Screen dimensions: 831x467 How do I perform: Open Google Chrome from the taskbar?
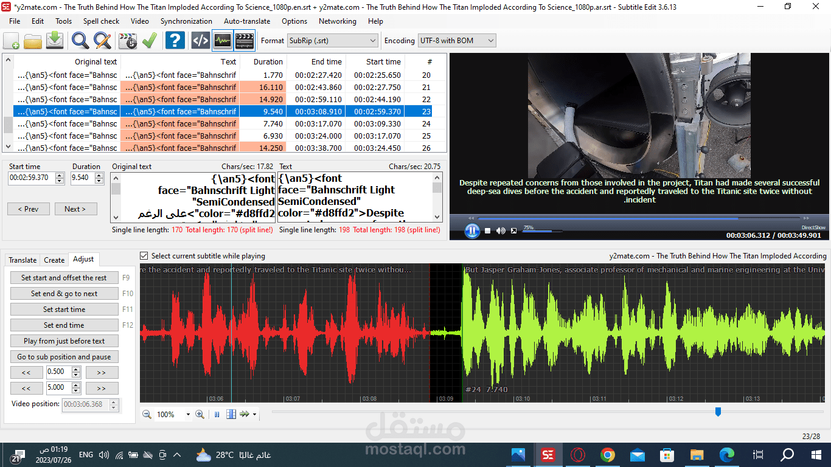tap(607, 454)
